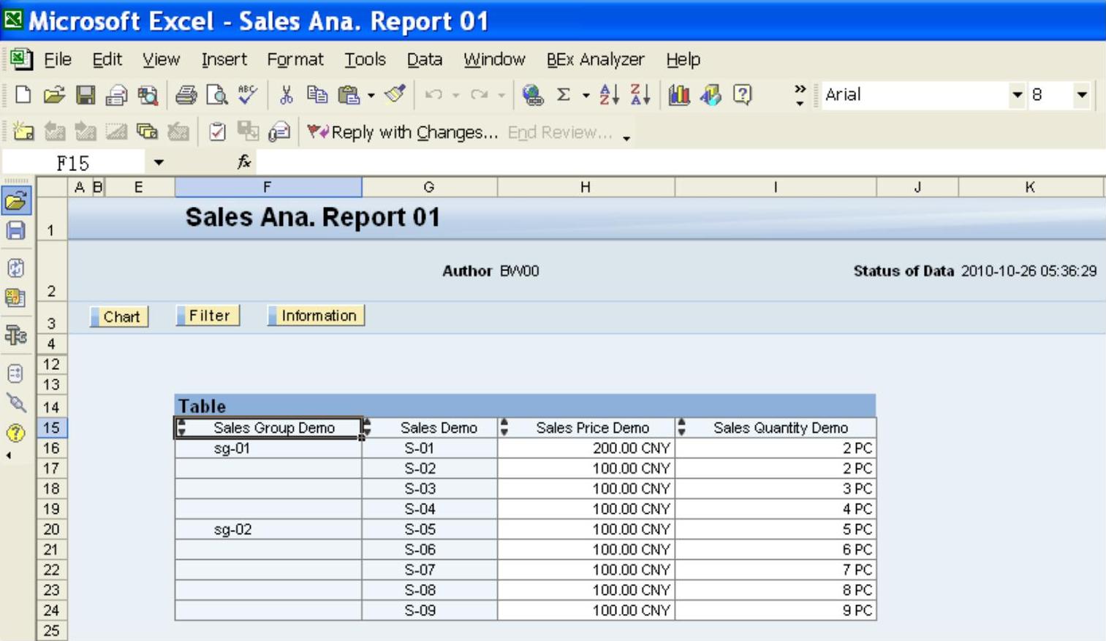1106x641 pixels.
Task: Click Reply with Changes button
Action: pyautogui.click(x=402, y=132)
